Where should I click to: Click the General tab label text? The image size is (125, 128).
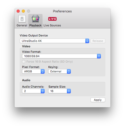(x=22, y=25)
